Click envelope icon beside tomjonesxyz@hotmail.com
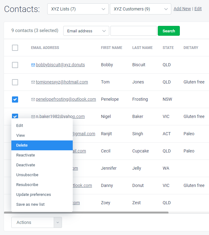This screenshot has width=209, height=235. tap(33, 82)
